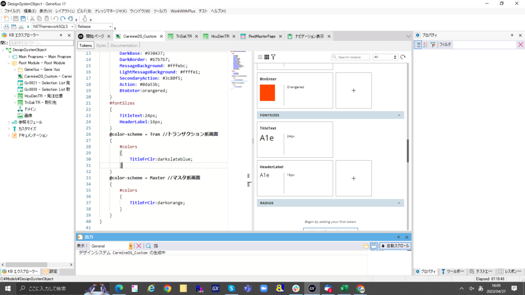Expand the Main Programs tree node

pyautogui.click(x=9, y=56)
